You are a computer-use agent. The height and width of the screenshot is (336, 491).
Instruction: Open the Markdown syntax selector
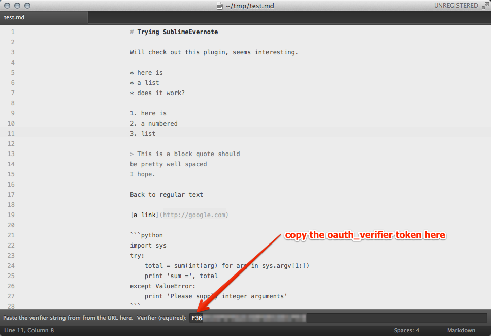coord(461,330)
